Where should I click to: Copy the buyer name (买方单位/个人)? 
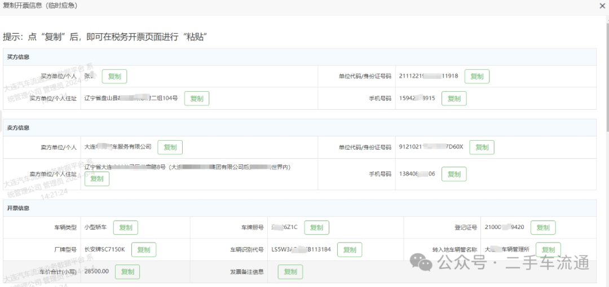point(114,77)
